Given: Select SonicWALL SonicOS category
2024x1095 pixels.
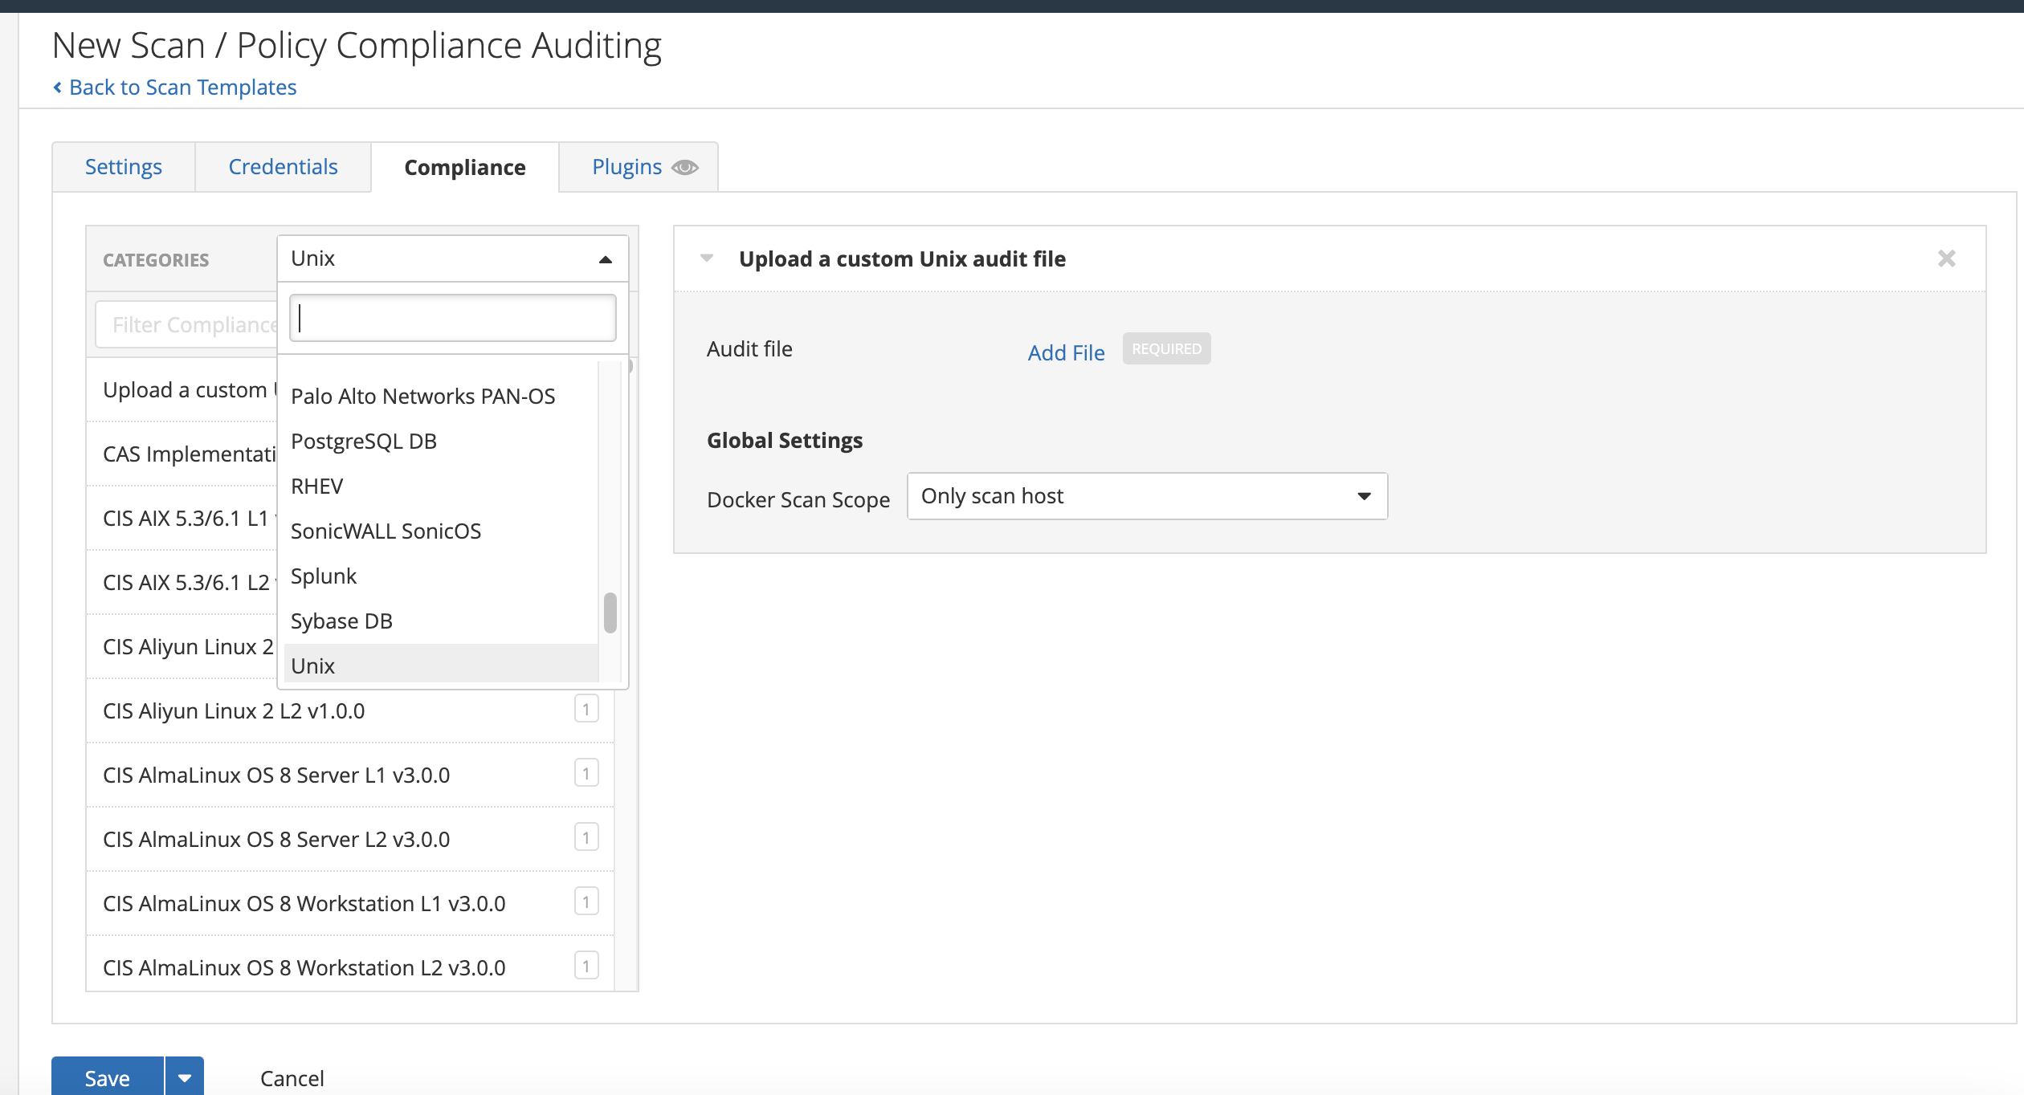Looking at the screenshot, I should pyautogui.click(x=441, y=531).
